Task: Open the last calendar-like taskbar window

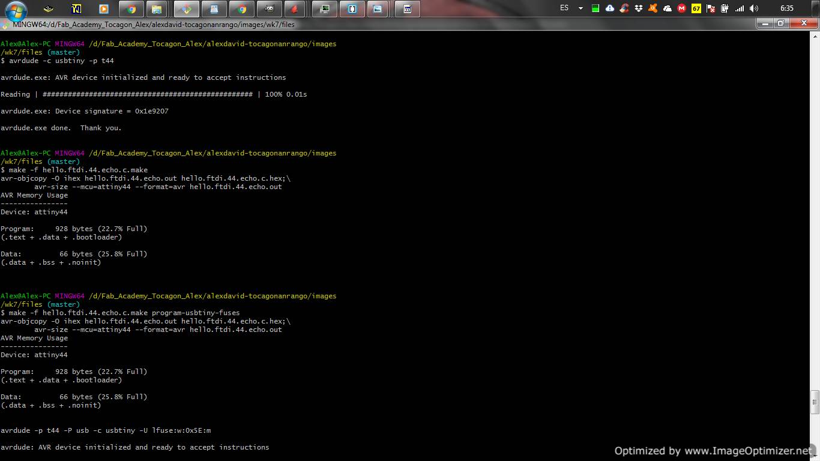Action: 407,9
